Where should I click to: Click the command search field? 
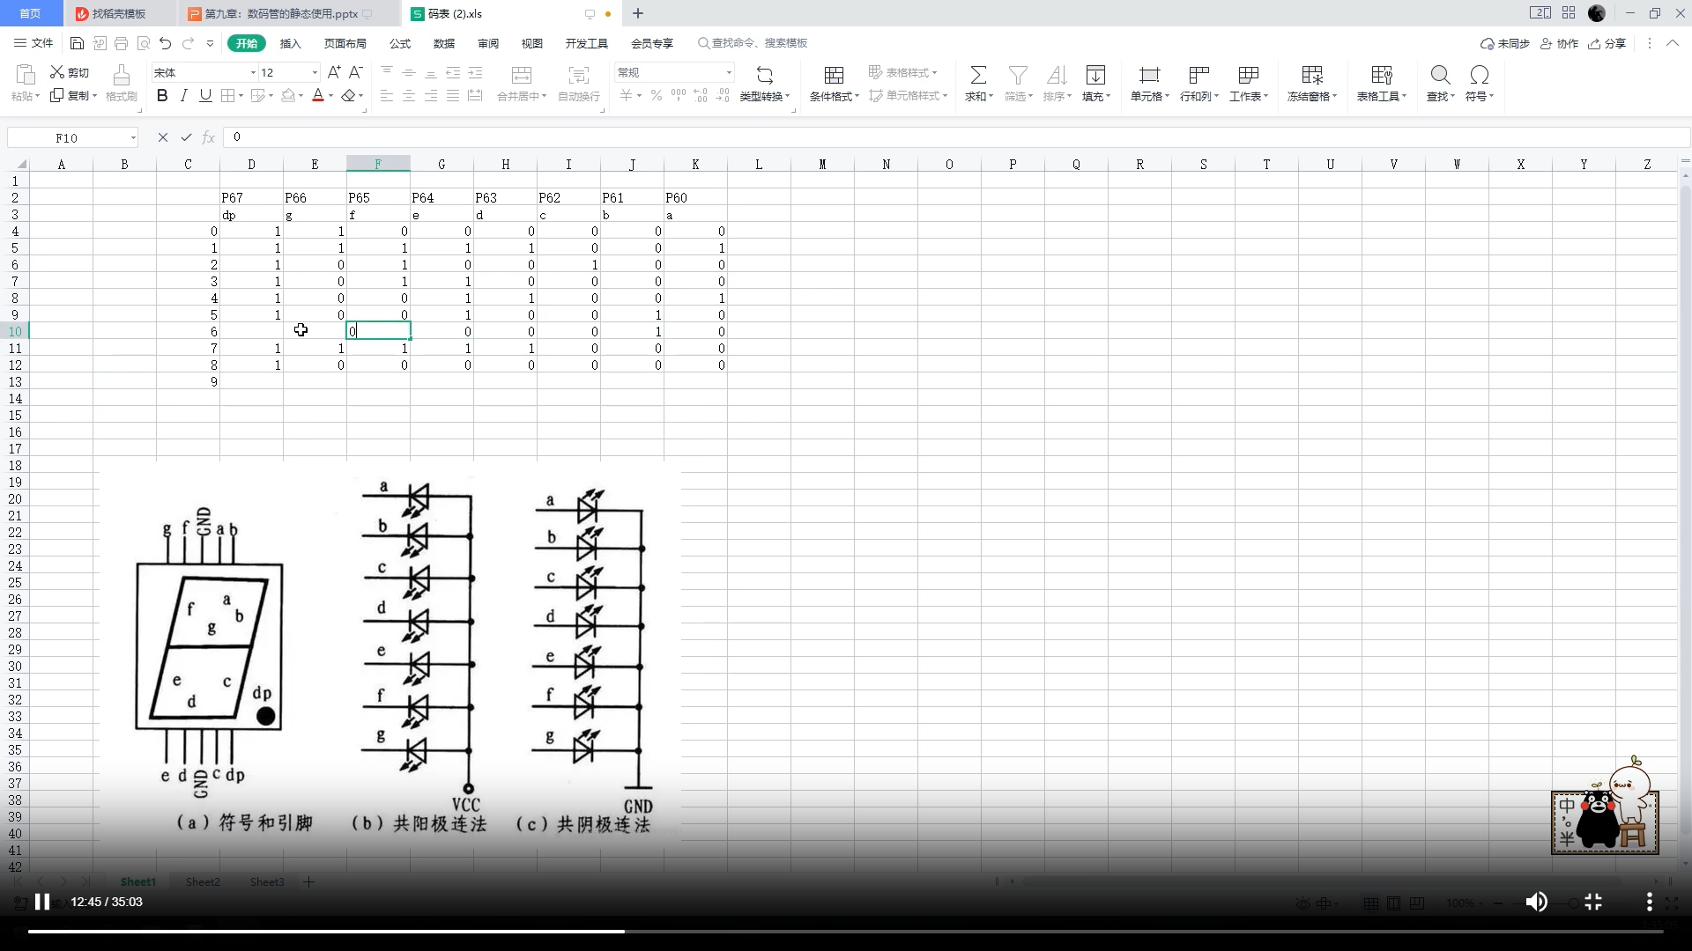click(753, 43)
